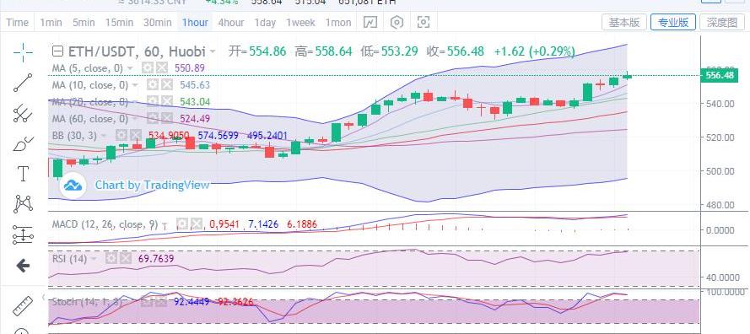Toggle the fullscreen chart icon

(x=424, y=23)
